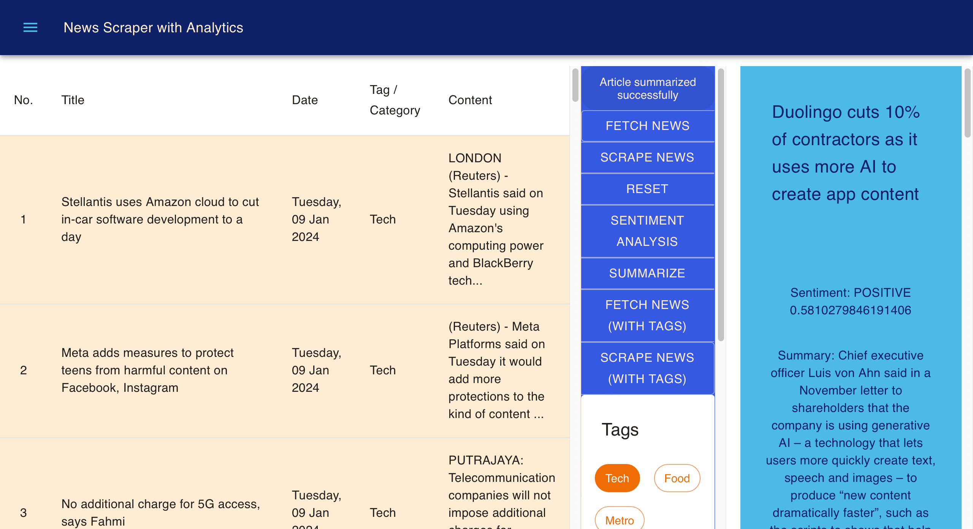Click the Summary paragraph text
The width and height of the screenshot is (973, 529).
coord(850,438)
